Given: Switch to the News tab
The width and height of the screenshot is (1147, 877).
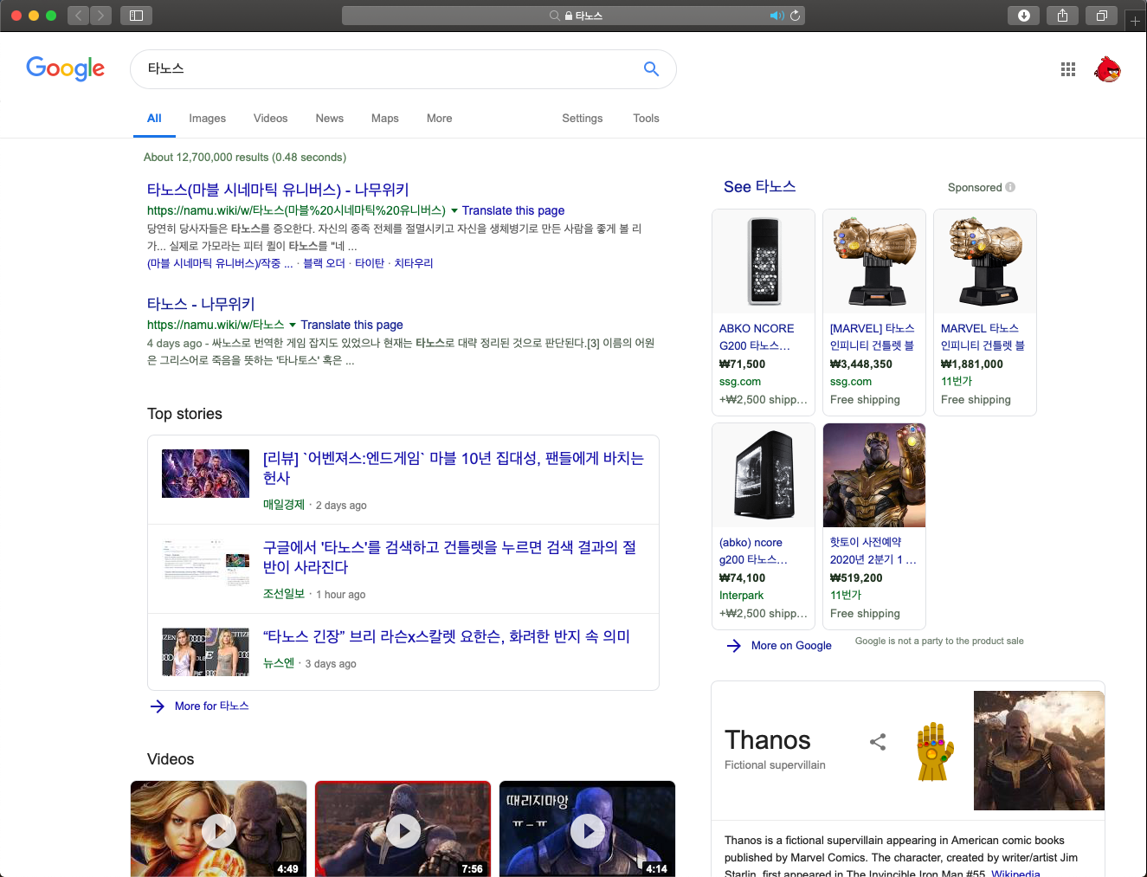Looking at the screenshot, I should (x=329, y=119).
